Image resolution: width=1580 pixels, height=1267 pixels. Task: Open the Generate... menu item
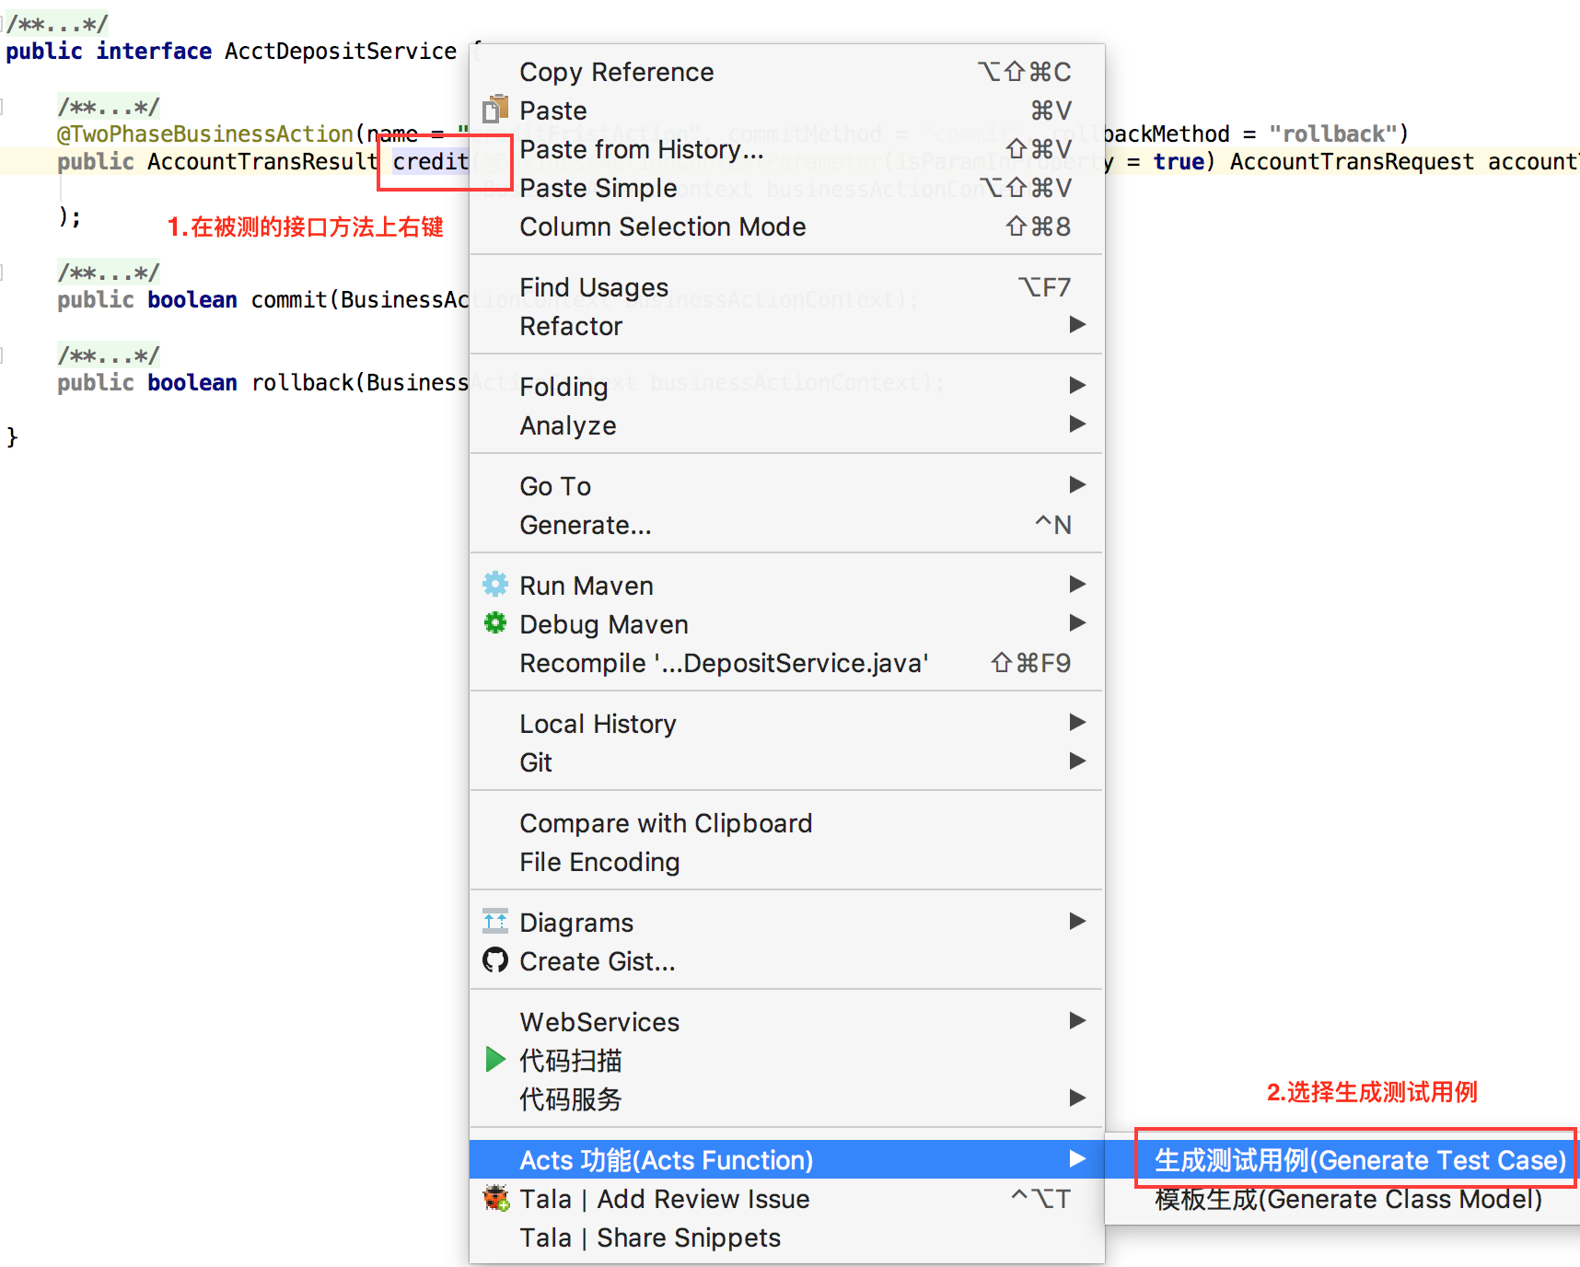(585, 525)
